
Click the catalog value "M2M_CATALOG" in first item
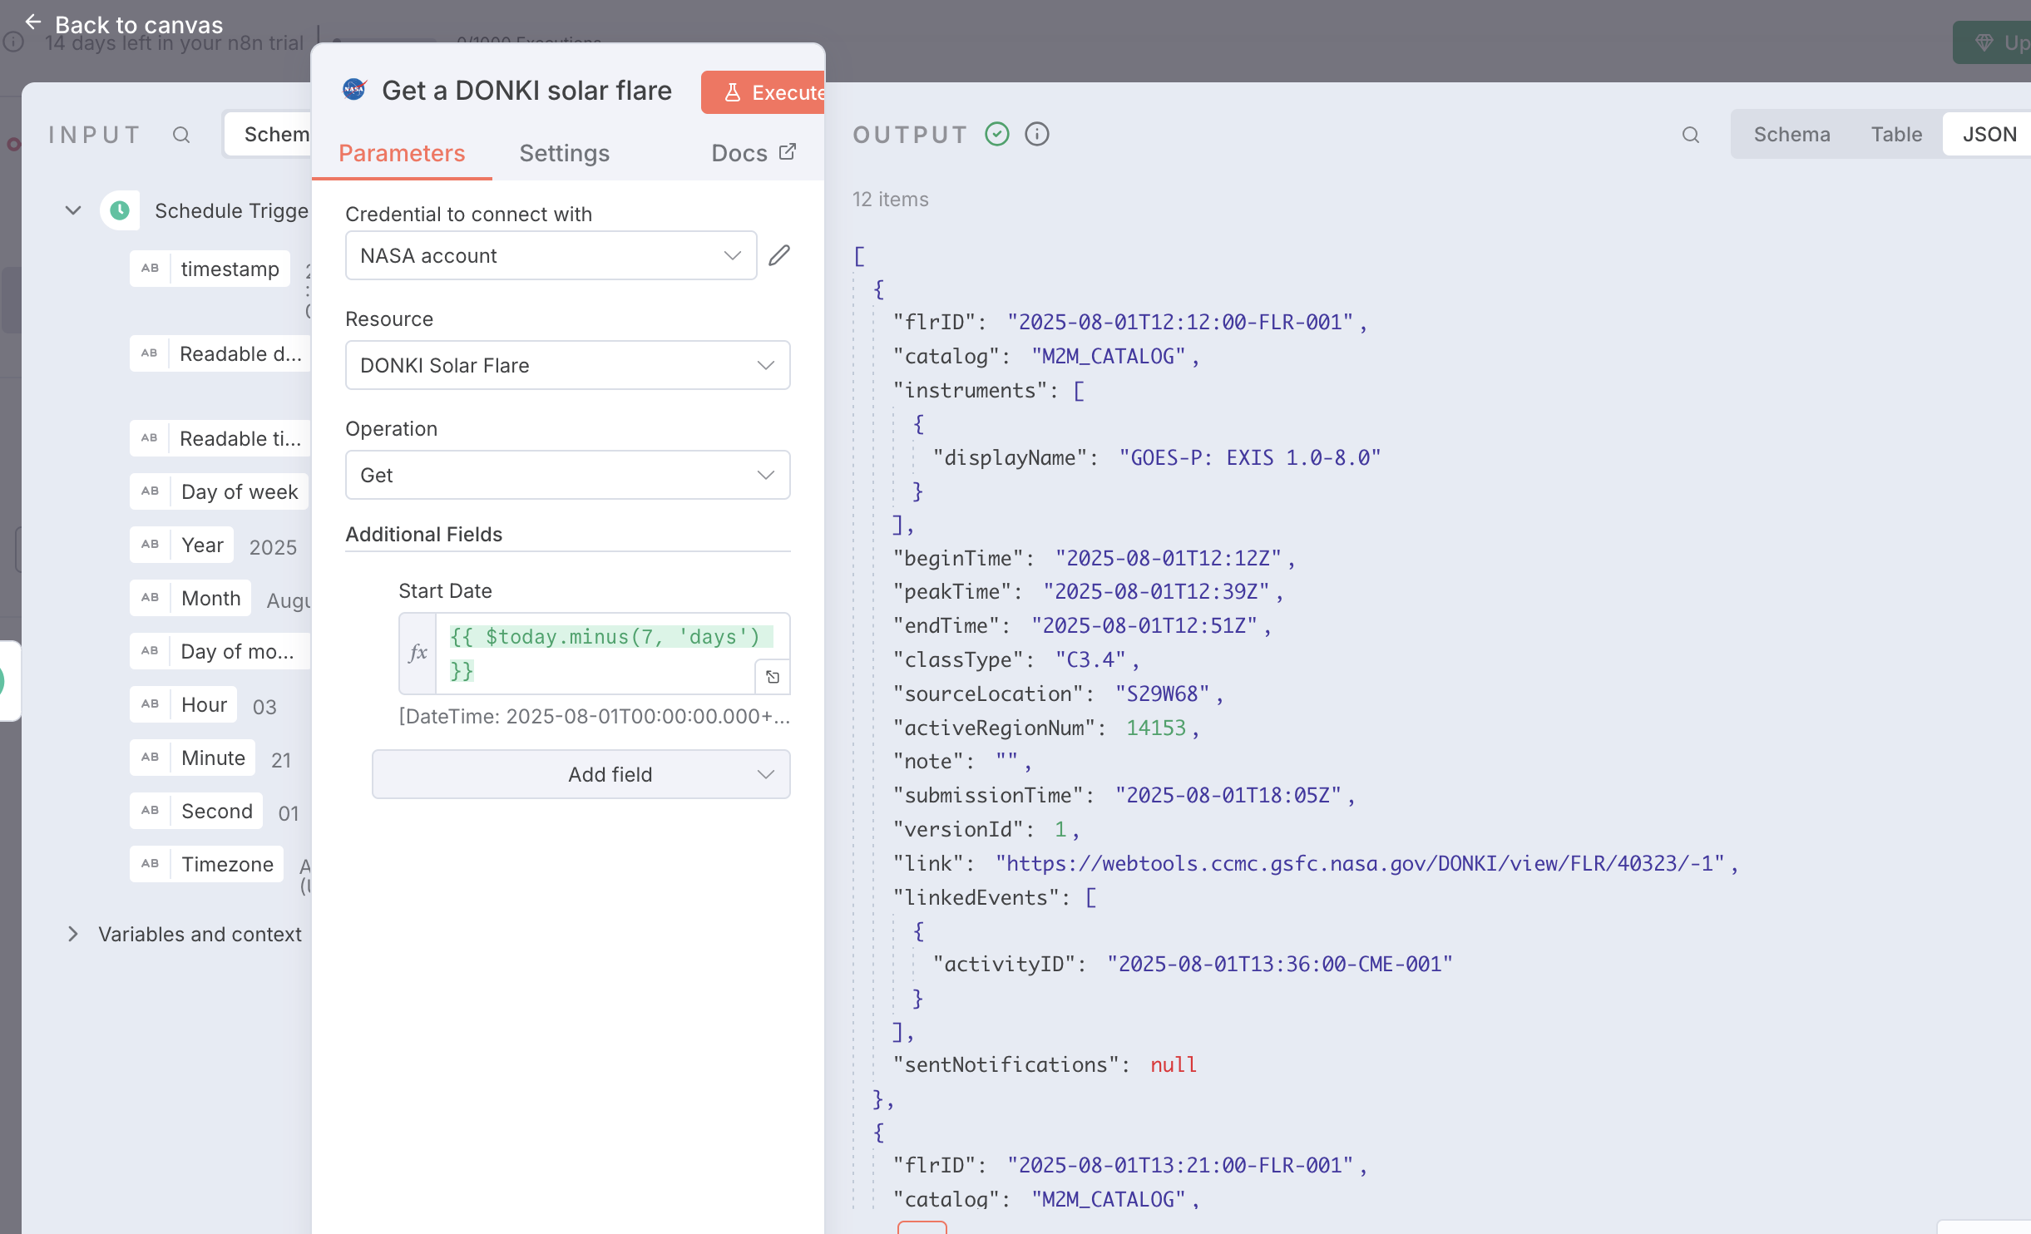point(1109,356)
